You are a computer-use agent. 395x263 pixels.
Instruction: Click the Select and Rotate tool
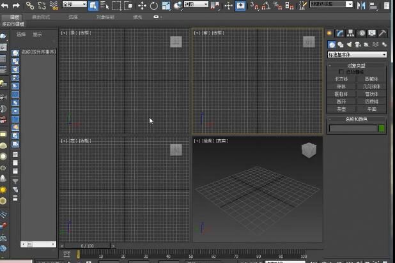[154, 5]
